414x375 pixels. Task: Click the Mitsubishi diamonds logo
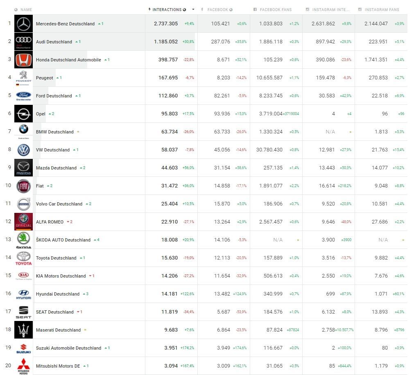pos(23,366)
